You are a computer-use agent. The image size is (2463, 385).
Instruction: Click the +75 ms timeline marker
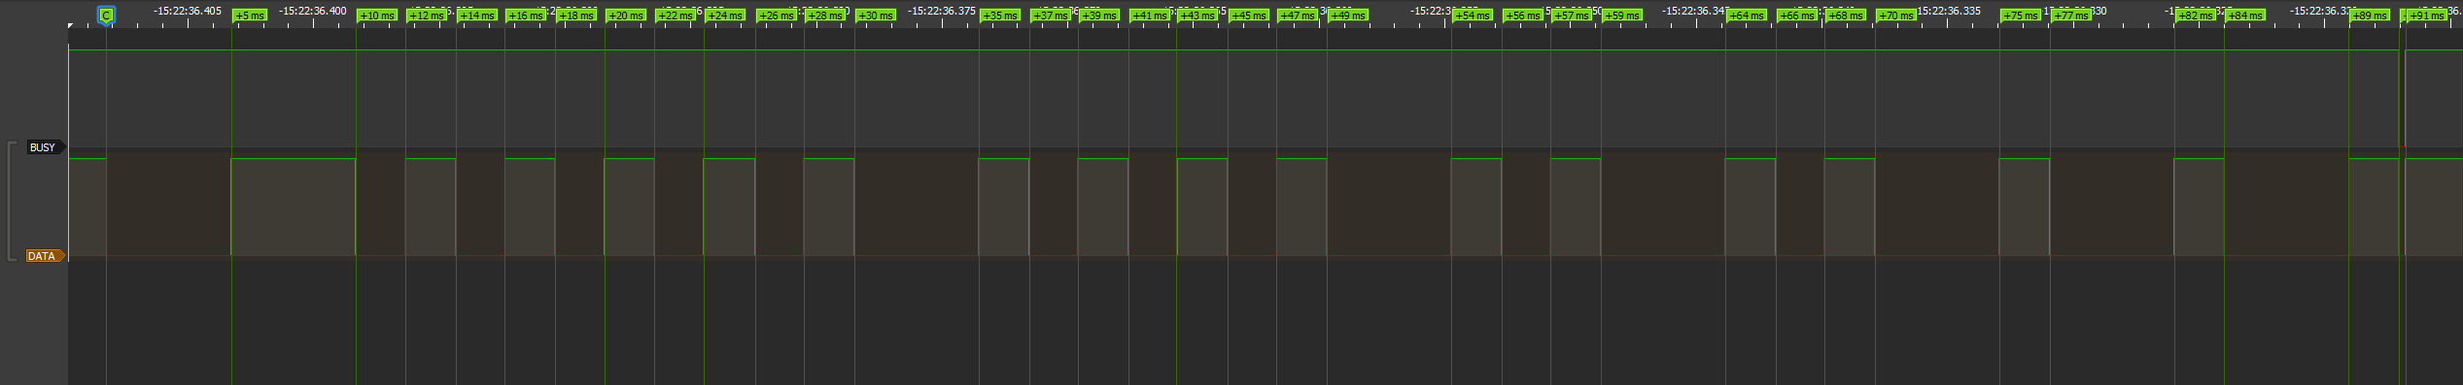(x=2021, y=16)
